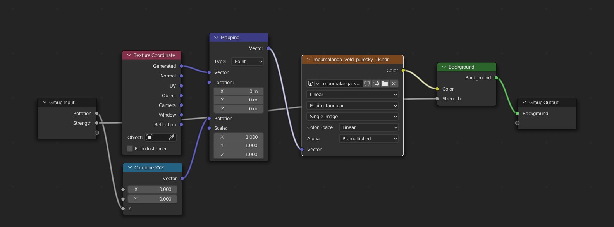Open the Mapping Type dropdown
The height and width of the screenshot is (227, 614).
(248, 62)
